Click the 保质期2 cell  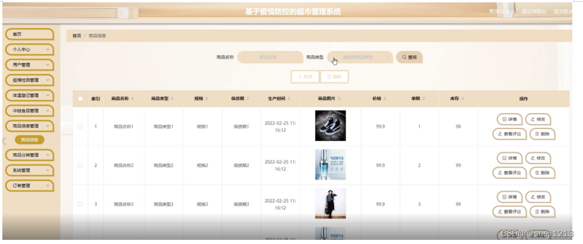tap(241, 165)
